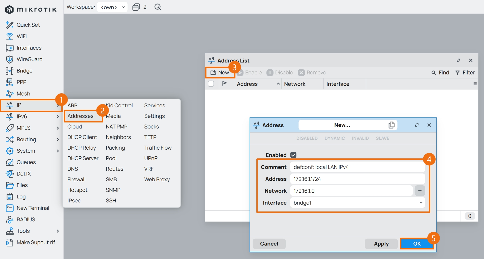The width and height of the screenshot is (484, 259).
Task: Click Cancel in the Address dialog
Action: (269, 244)
